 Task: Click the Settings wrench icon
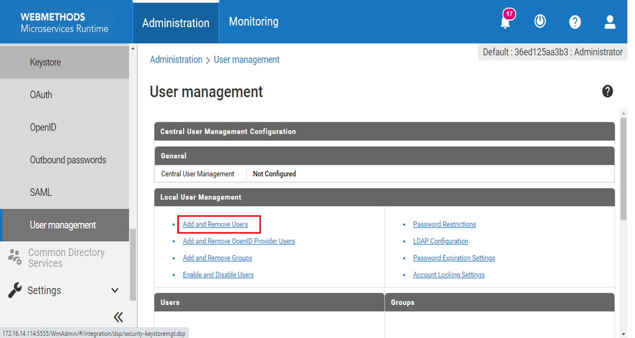point(15,290)
